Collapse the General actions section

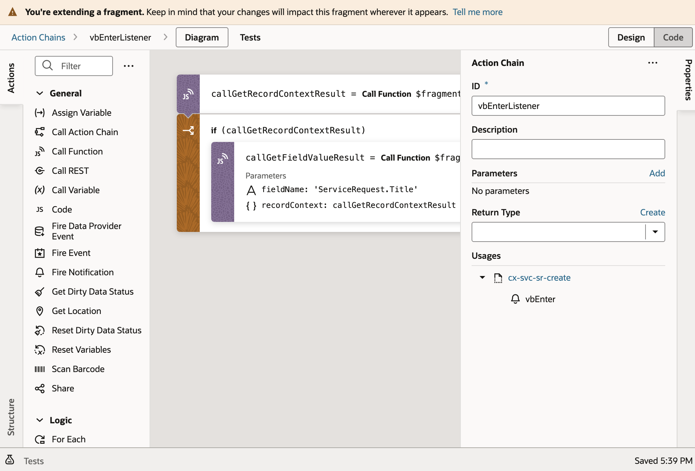pyautogui.click(x=40, y=94)
